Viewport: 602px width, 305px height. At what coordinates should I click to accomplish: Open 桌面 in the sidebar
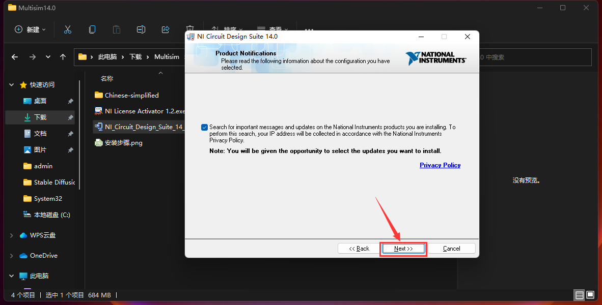click(x=40, y=101)
